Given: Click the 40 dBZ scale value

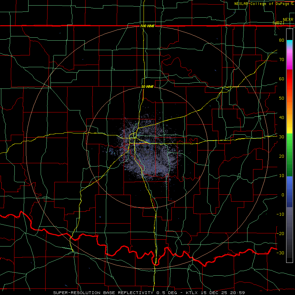Looking at the screenshot, I should coord(282,118).
